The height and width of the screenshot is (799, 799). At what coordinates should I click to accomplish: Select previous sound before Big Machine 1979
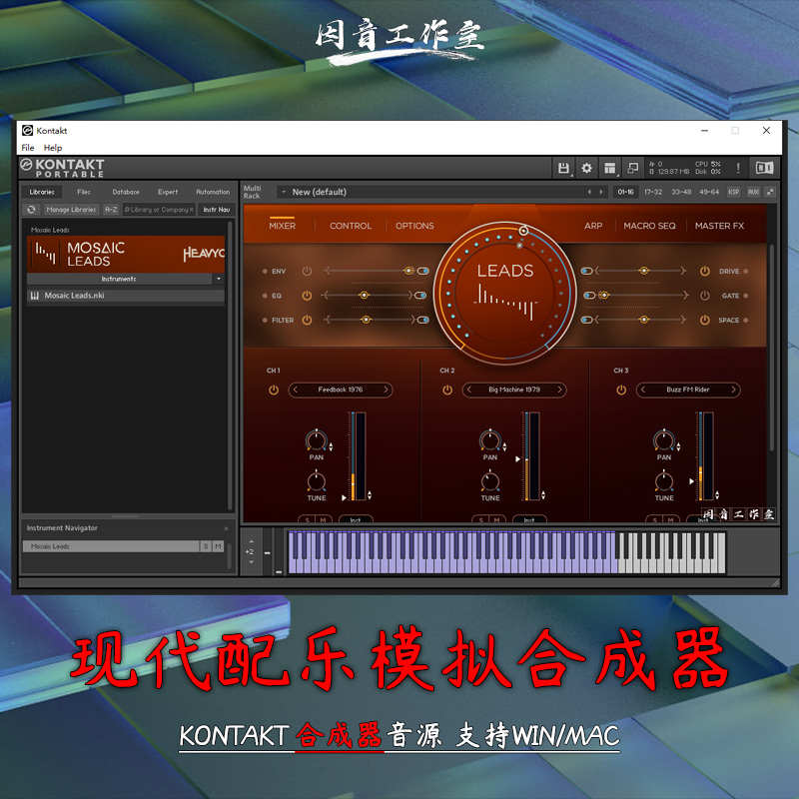[x=468, y=390]
